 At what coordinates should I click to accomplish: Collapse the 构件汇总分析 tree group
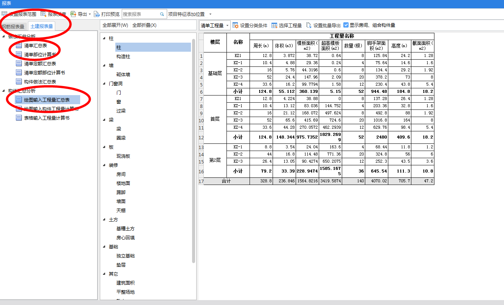tap(4, 91)
